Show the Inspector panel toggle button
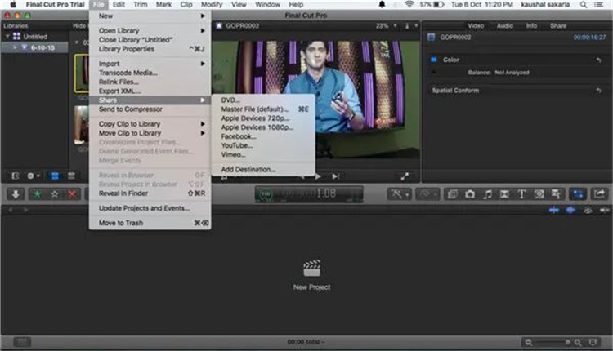The width and height of the screenshot is (613, 351). click(x=579, y=193)
